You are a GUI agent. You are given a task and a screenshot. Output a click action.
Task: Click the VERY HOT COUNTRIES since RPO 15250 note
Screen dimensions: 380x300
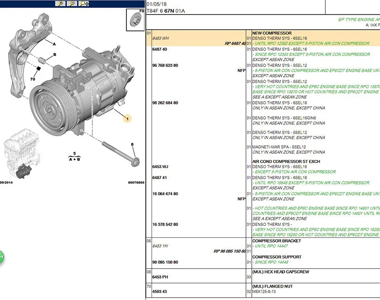316,232
